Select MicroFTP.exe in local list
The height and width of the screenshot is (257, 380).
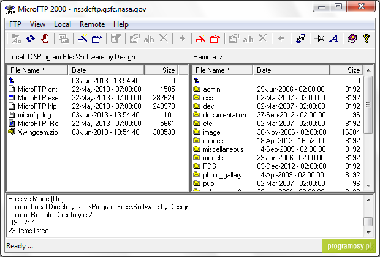click(34, 98)
